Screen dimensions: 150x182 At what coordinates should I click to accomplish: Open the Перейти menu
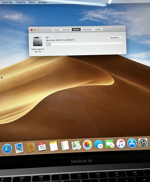click(x=21, y=2)
